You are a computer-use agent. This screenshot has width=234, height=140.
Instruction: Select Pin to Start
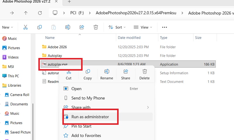107,126
